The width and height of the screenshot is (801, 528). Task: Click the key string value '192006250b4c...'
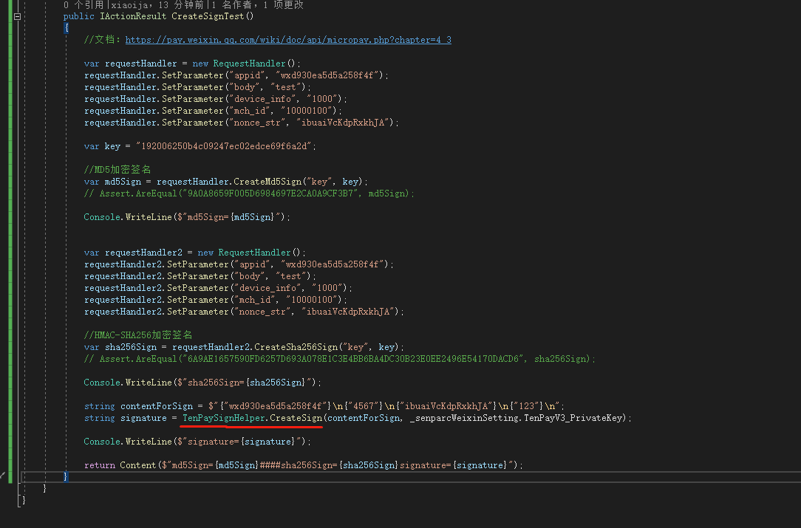(x=224, y=146)
